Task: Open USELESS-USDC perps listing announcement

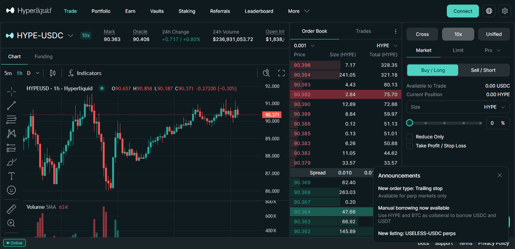Action: coord(417,233)
